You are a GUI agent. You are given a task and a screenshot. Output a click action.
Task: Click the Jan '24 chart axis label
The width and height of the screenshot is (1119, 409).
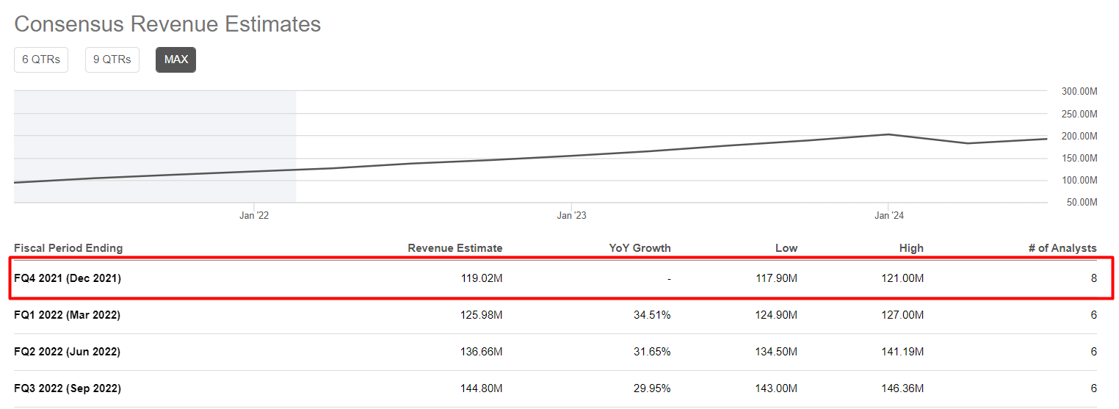coord(888,215)
